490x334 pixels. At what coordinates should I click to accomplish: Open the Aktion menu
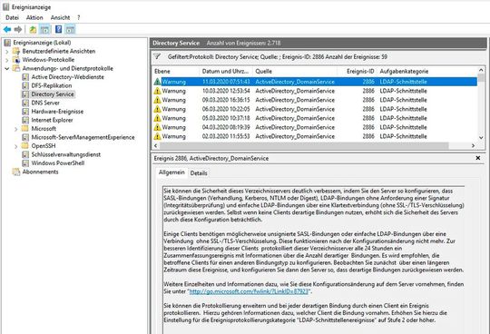pos(34,17)
